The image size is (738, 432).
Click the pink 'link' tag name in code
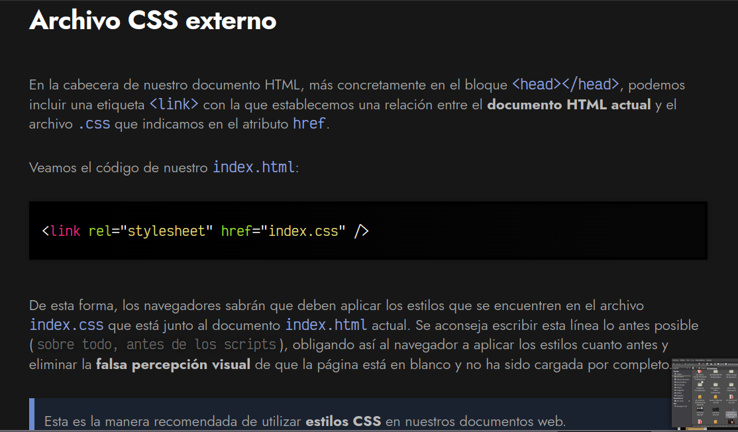(65, 231)
